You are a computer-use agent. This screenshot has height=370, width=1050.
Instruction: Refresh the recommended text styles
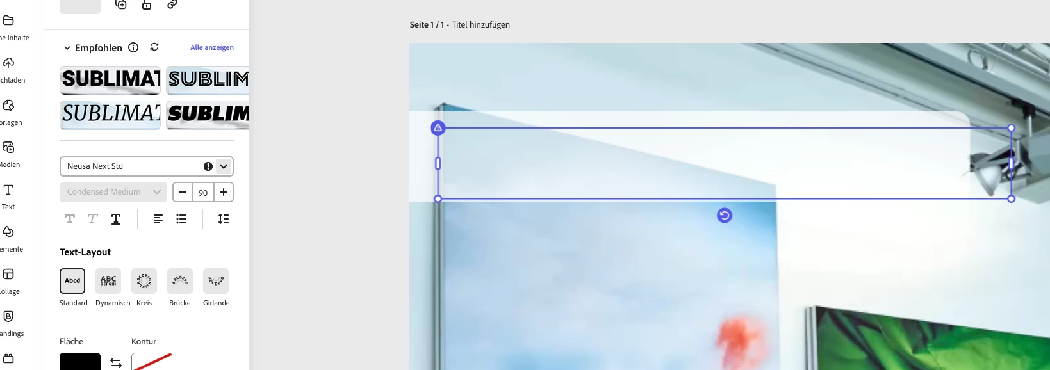pos(154,47)
